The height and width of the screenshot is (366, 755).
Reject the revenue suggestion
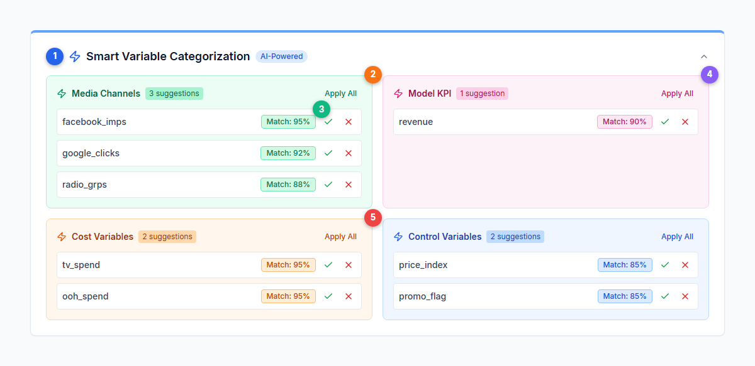(685, 122)
